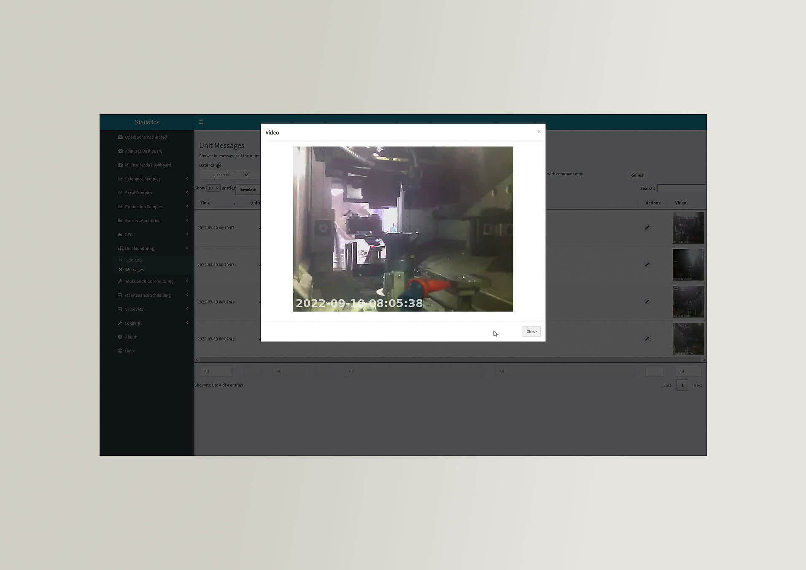Click the Unit Monitoring sitemap icon
This screenshot has height=570, width=806.
coord(120,248)
